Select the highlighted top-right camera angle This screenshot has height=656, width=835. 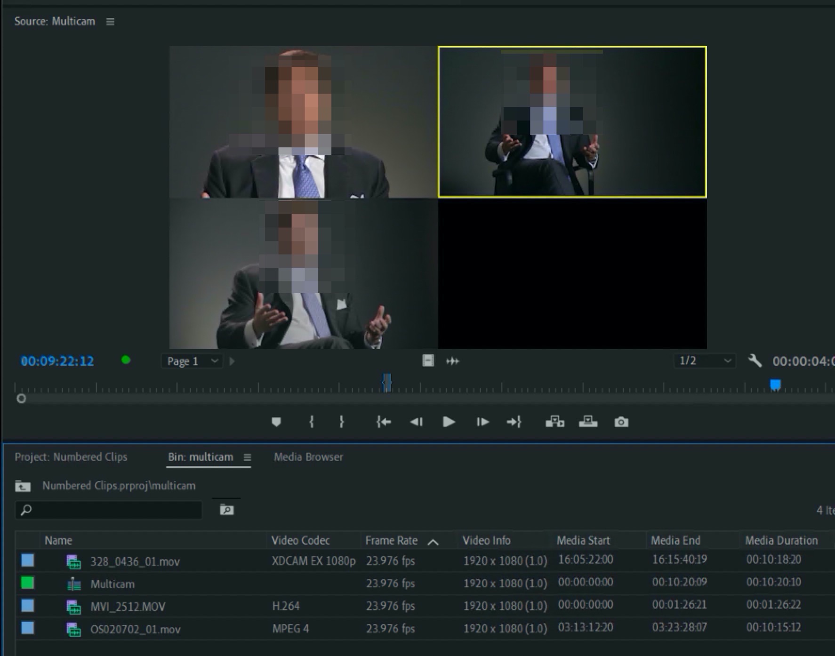tap(572, 121)
